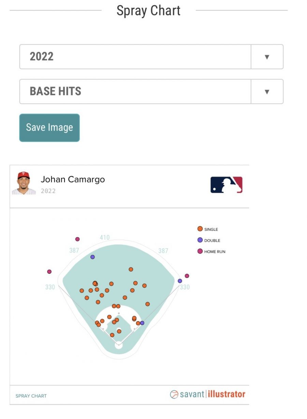
Task: Click the SPRAY CHART footer label
Action: pyautogui.click(x=31, y=396)
